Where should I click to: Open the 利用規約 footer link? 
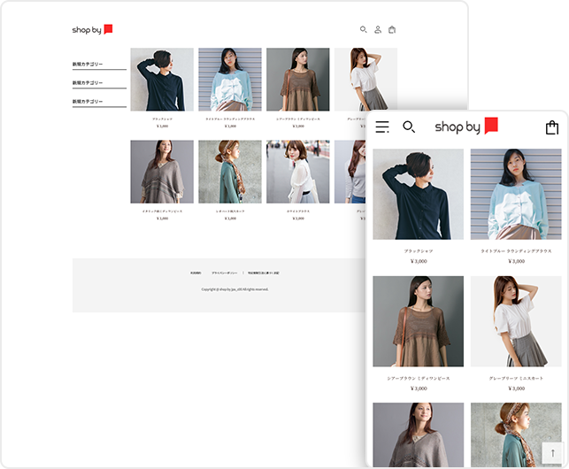pyautogui.click(x=196, y=273)
